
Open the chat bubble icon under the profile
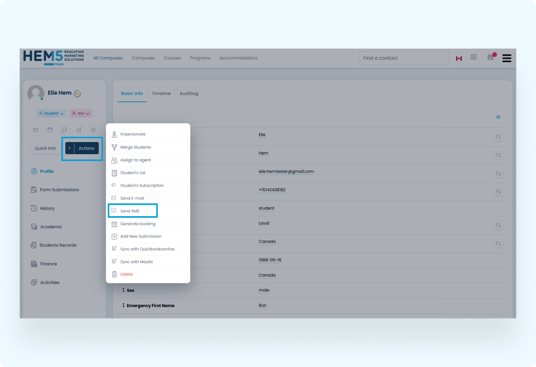click(64, 130)
